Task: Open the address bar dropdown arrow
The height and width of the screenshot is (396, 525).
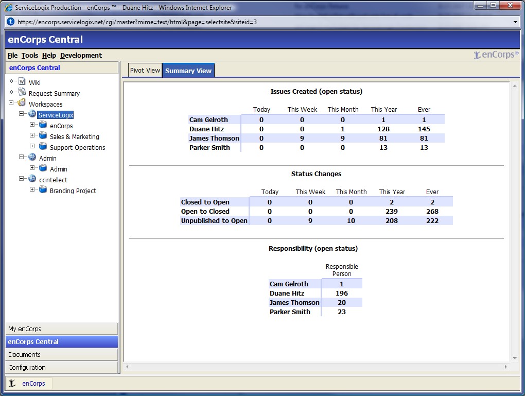Action: tap(515, 22)
